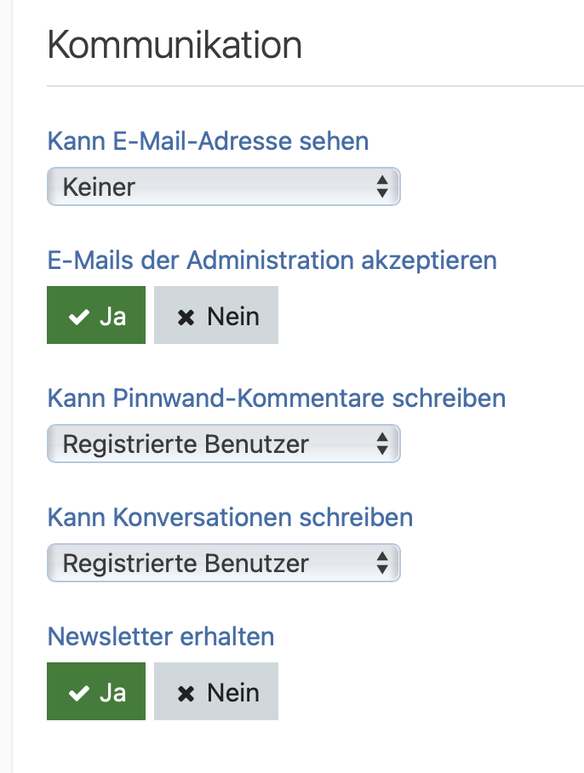Enable Ja for Newsletter erhalten
This screenshot has height=773, width=584.
point(96,692)
